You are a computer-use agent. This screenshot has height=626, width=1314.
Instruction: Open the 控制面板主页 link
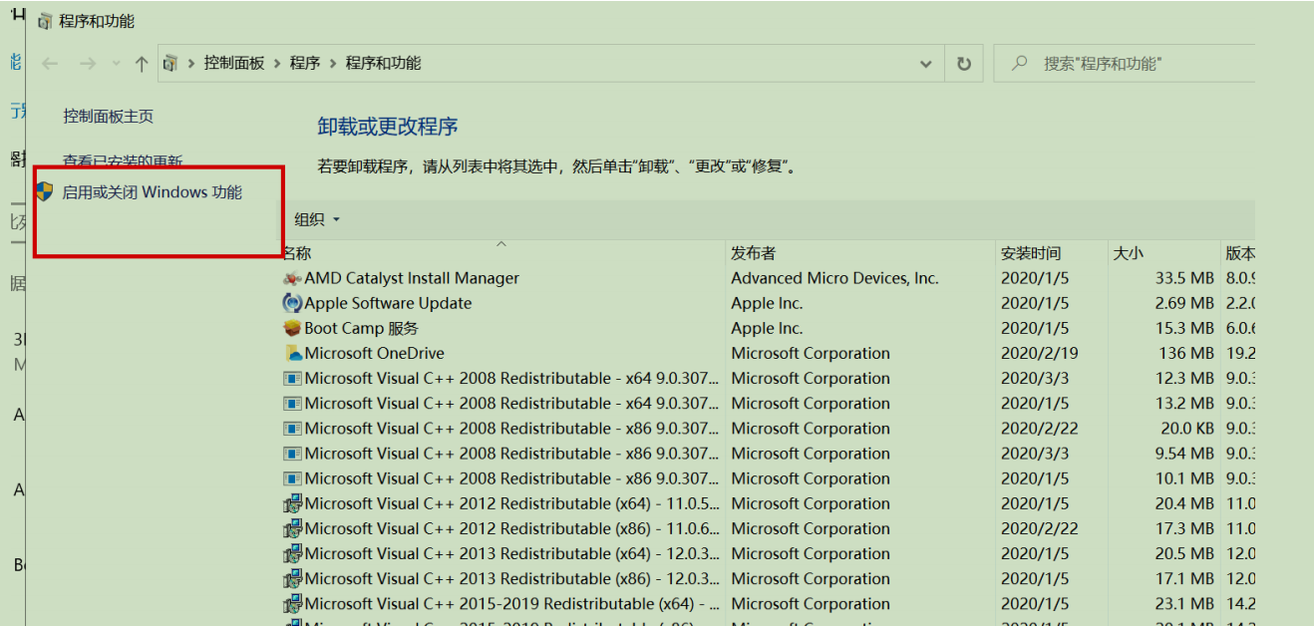[109, 117]
